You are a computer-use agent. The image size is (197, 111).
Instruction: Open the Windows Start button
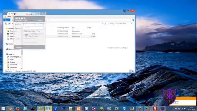[3, 109]
